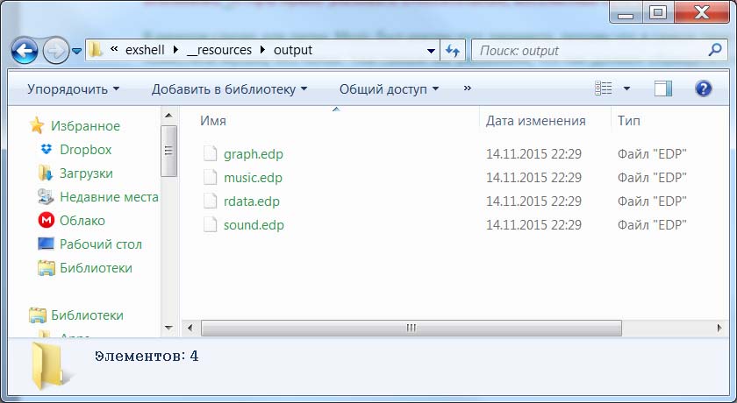737x403 pixels.
Task: Sort by Дата изменения column header
Action: coord(535,121)
